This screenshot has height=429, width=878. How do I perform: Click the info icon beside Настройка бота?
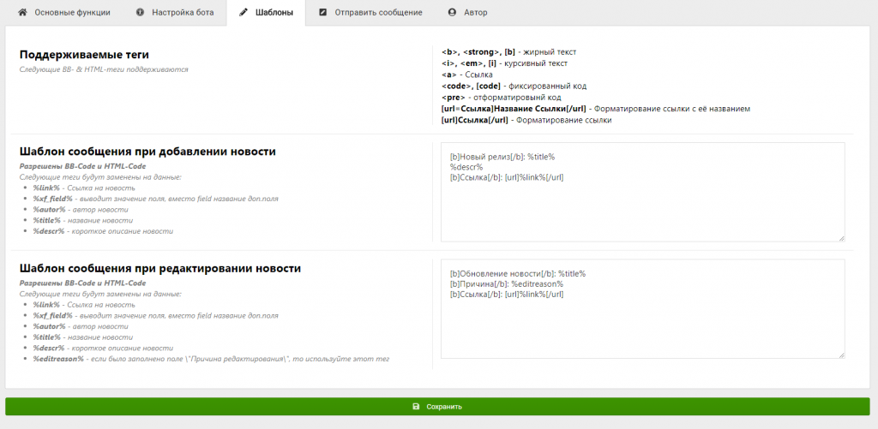pyautogui.click(x=140, y=13)
